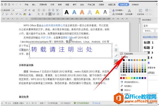Decrease font size with smaller A icon
The image size is (159, 106).
(x=29, y=10)
